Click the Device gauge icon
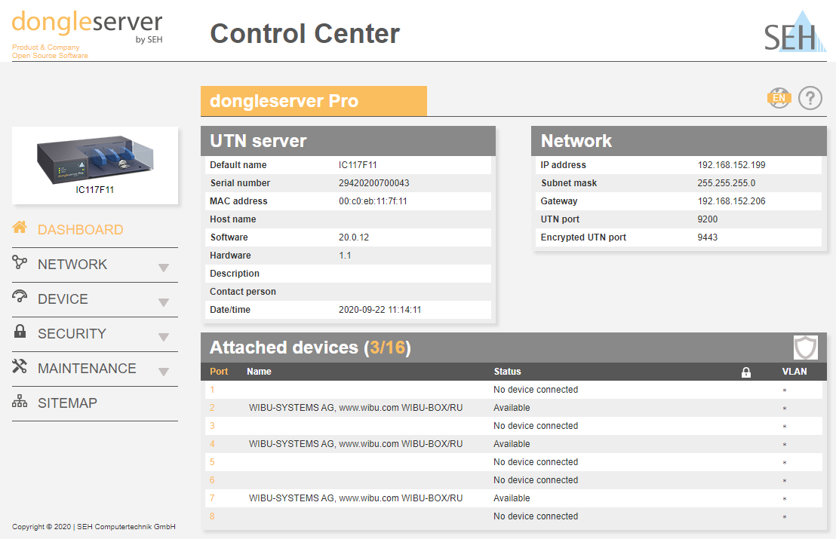Image resolution: width=836 pixels, height=539 pixels. coord(20,298)
